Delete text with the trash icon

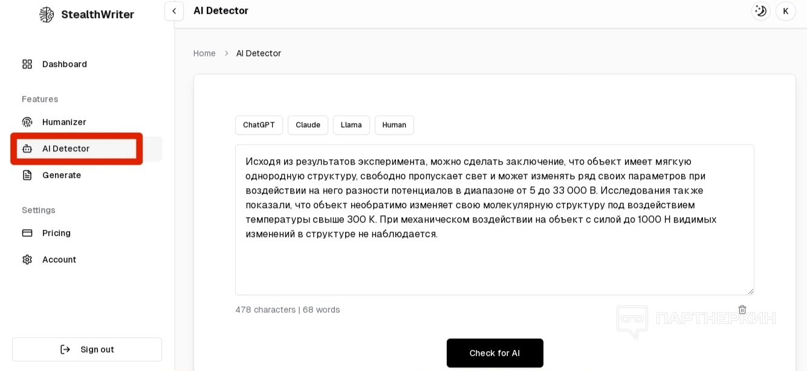742,309
